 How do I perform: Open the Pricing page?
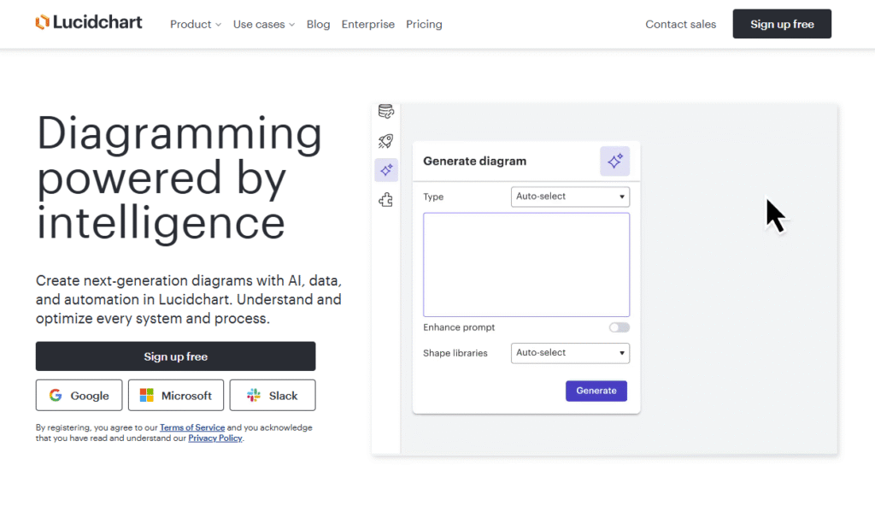[x=424, y=24]
